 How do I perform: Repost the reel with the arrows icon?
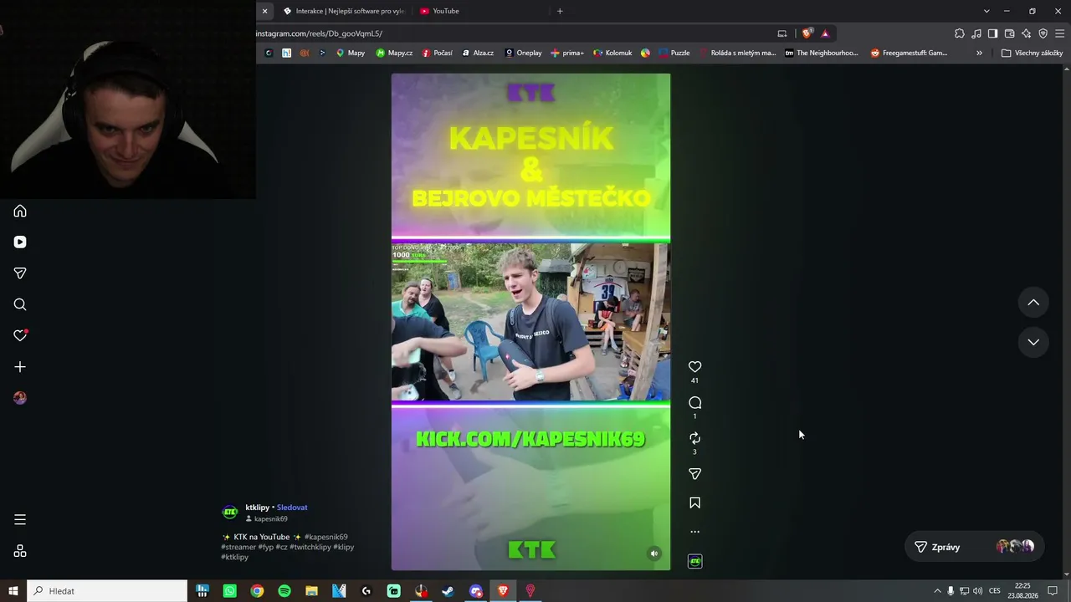pyautogui.click(x=694, y=438)
